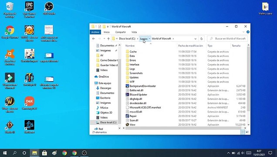Image resolution: width=277 pixels, height=157 pixels.
Task: Open recent locations dropdown arrow
Action: [104, 38]
